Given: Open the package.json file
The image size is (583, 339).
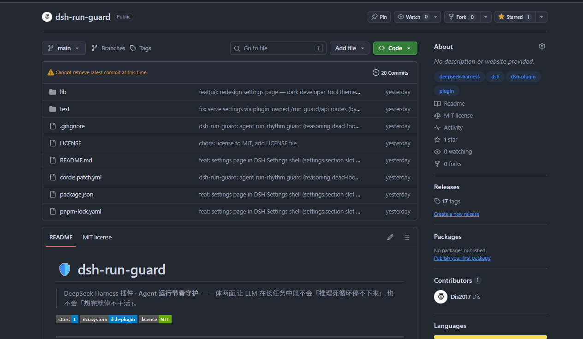Looking at the screenshot, I should 77,195.
